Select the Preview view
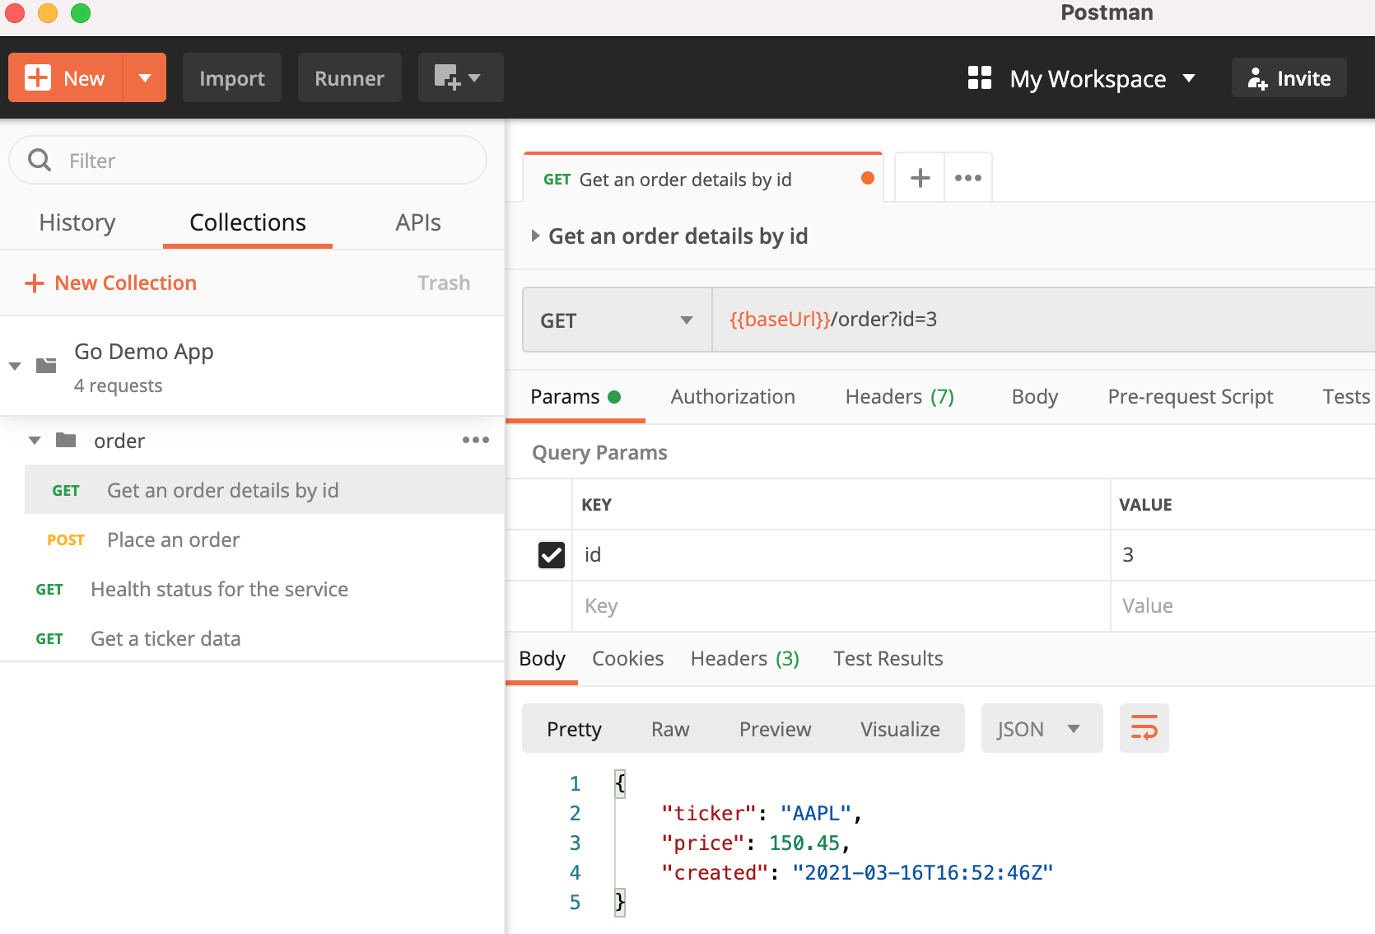Image resolution: width=1375 pixels, height=934 pixels. click(x=775, y=729)
